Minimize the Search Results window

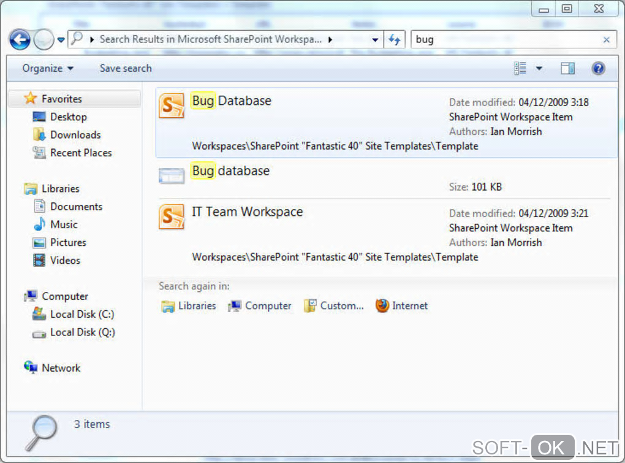[x=544, y=9]
